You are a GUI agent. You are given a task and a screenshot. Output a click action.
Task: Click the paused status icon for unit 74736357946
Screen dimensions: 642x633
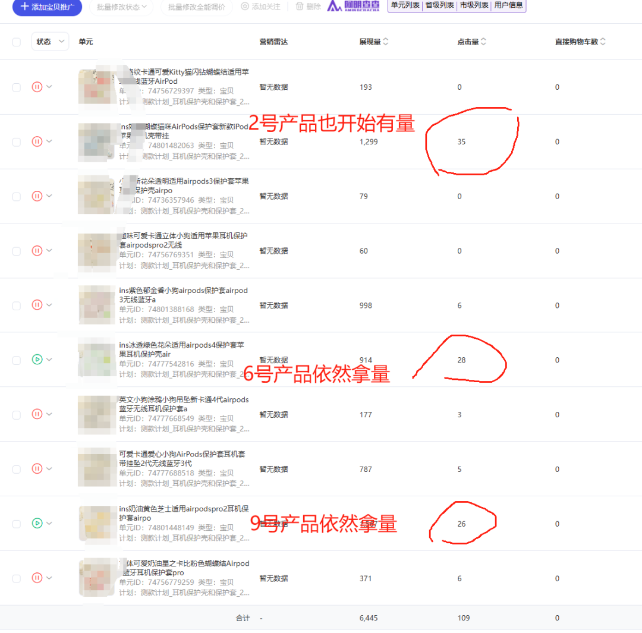click(37, 196)
